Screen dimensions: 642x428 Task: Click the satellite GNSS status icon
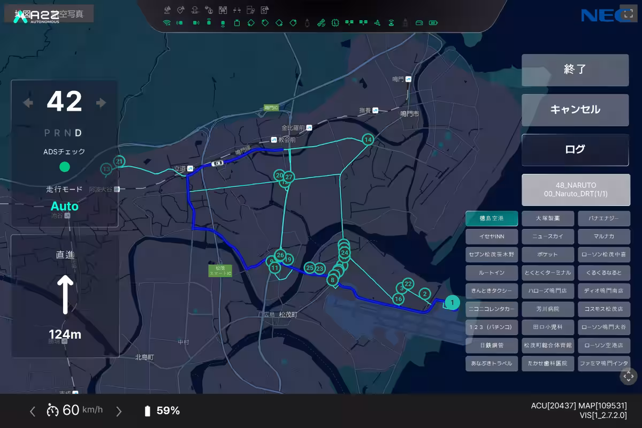tap(320, 23)
